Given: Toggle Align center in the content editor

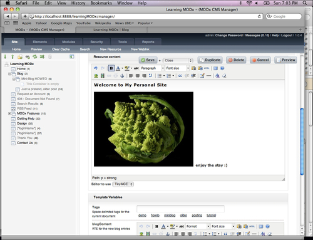Looking at the screenshot, I should [138, 76].
